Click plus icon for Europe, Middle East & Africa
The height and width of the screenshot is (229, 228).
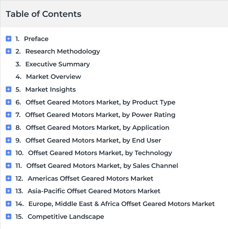coord(8,204)
